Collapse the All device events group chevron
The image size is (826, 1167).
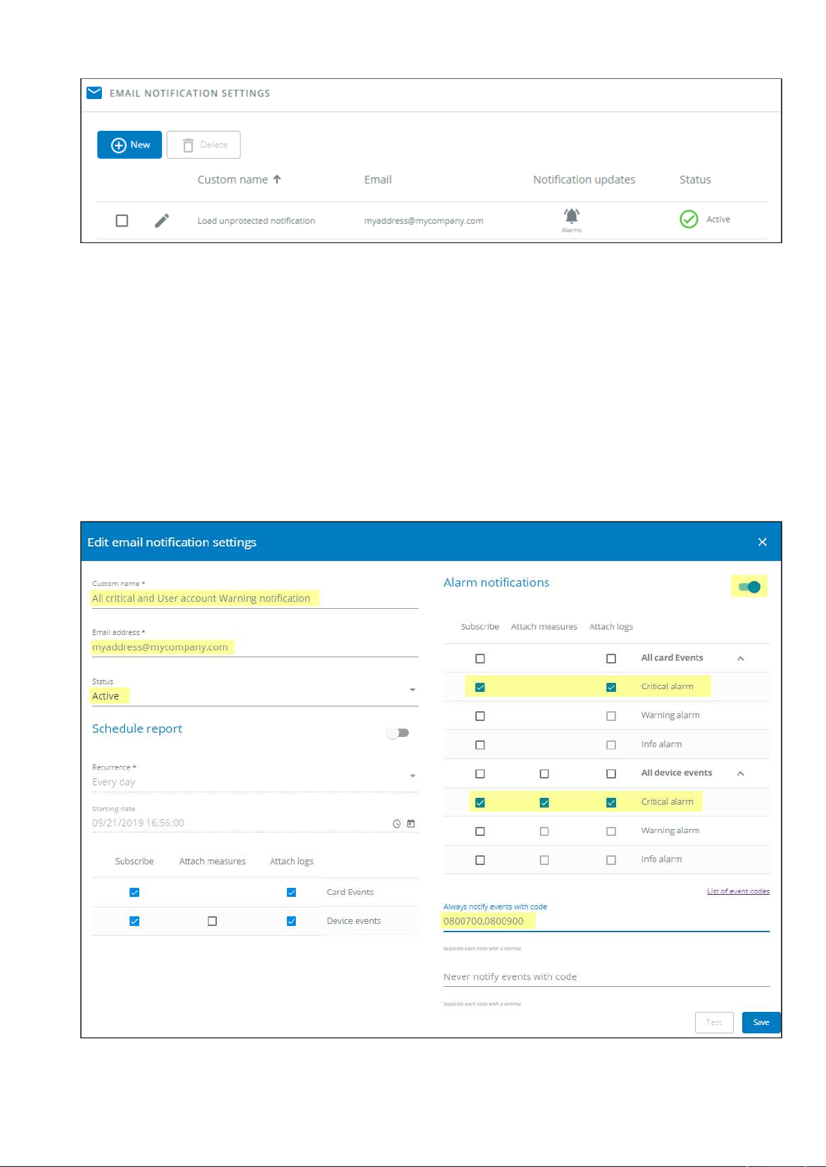[x=741, y=774]
